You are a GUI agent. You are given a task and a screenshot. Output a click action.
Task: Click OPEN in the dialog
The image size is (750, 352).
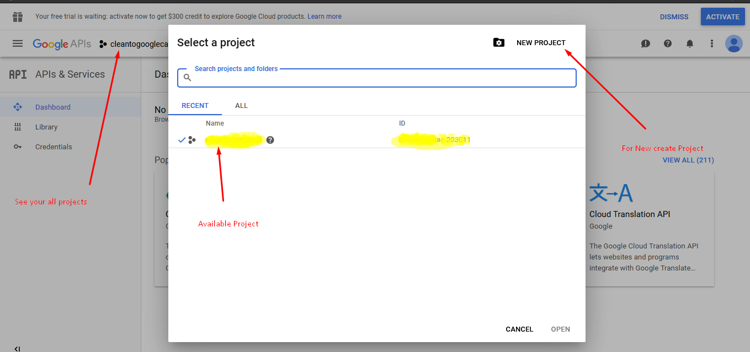point(560,329)
